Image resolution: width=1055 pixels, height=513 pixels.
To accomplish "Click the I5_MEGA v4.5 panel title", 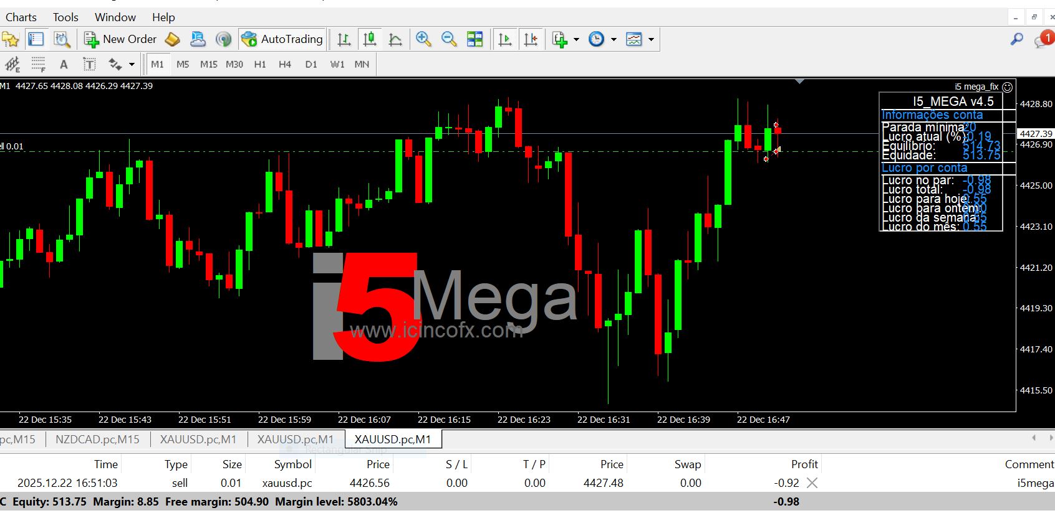I will click(x=953, y=101).
